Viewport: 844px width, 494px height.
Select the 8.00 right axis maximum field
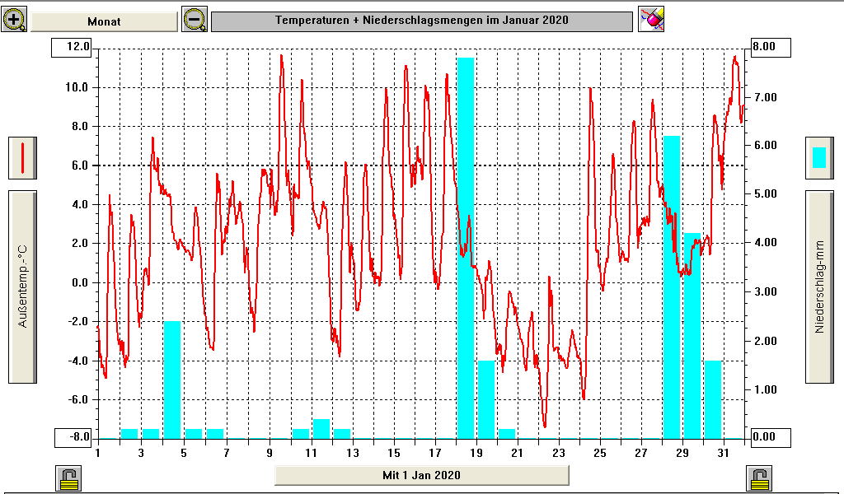coord(767,47)
